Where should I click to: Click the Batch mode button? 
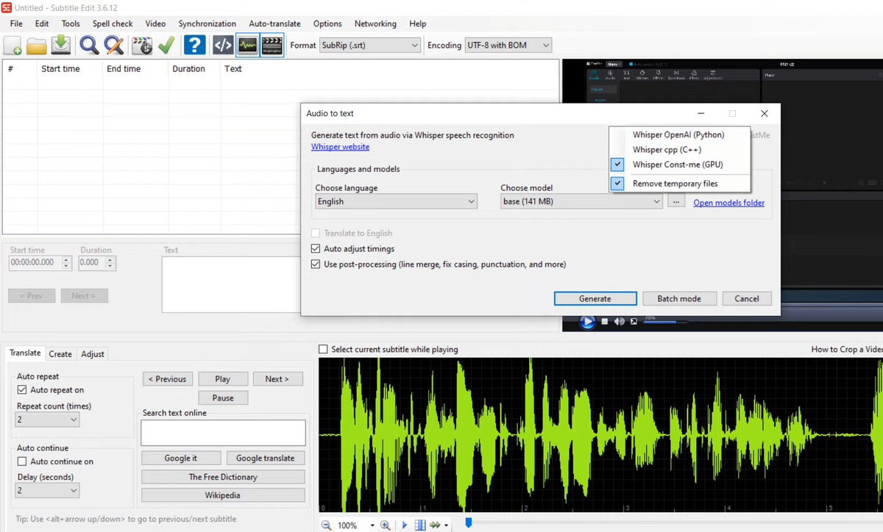click(679, 298)
